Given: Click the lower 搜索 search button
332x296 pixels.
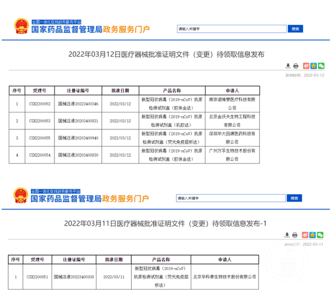Looking at the screenshot, I should click(x=295, y=198).
